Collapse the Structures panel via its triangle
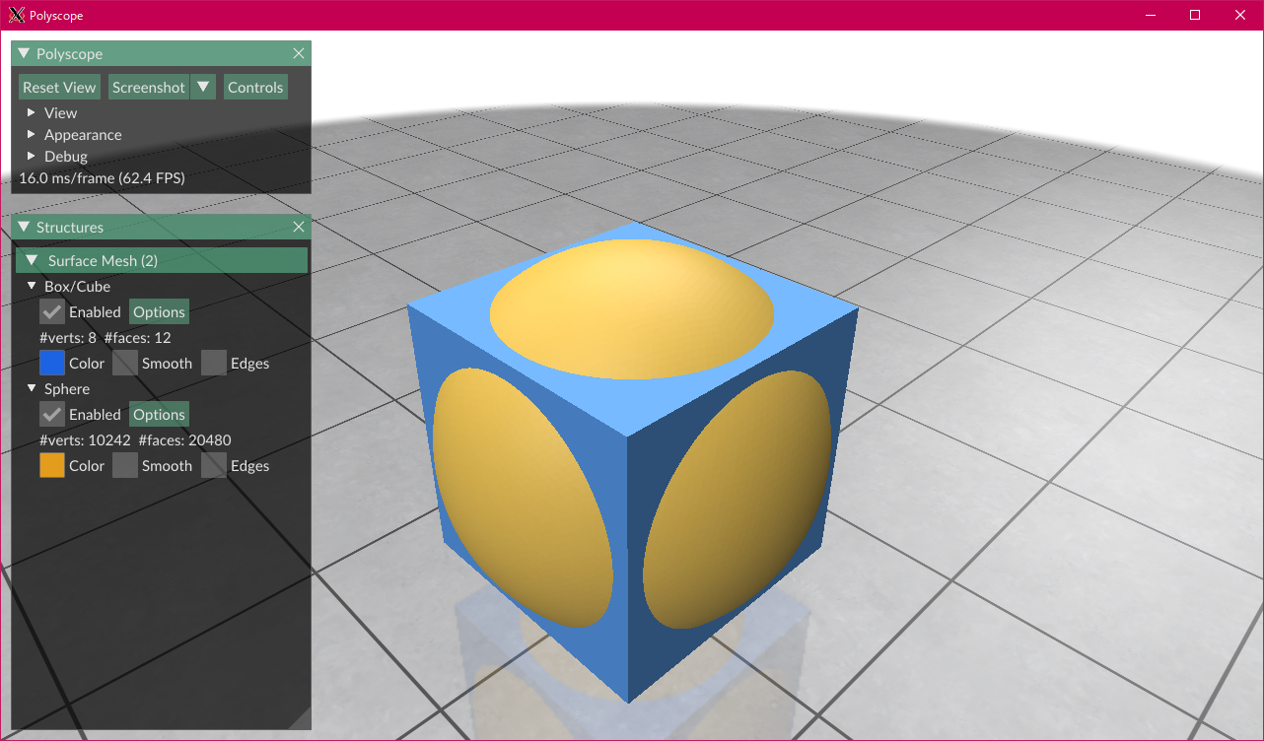Screen dimensions: 1264x741 (x=25, y=227)
